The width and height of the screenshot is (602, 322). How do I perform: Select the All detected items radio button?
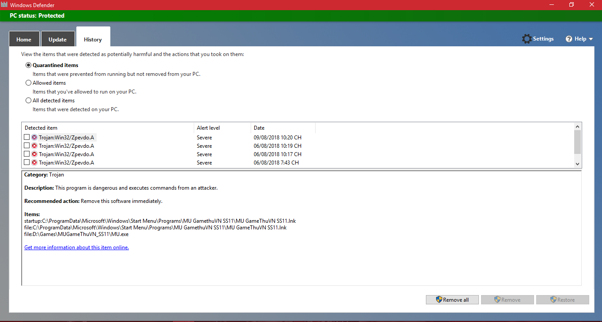click(29, 101)
